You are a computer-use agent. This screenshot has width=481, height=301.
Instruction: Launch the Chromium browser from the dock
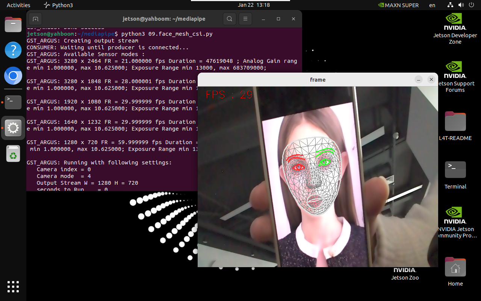pos(13,76)
